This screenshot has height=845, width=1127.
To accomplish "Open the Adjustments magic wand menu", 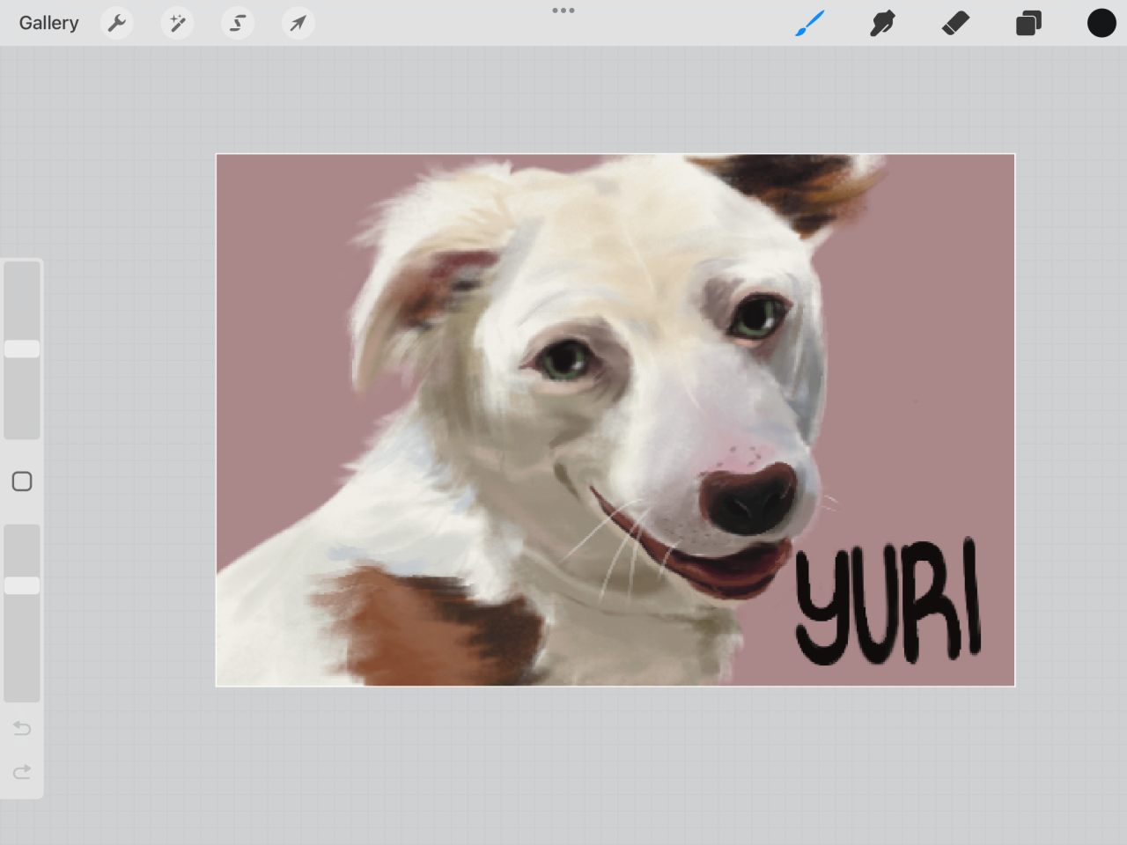I will (177, 23).
